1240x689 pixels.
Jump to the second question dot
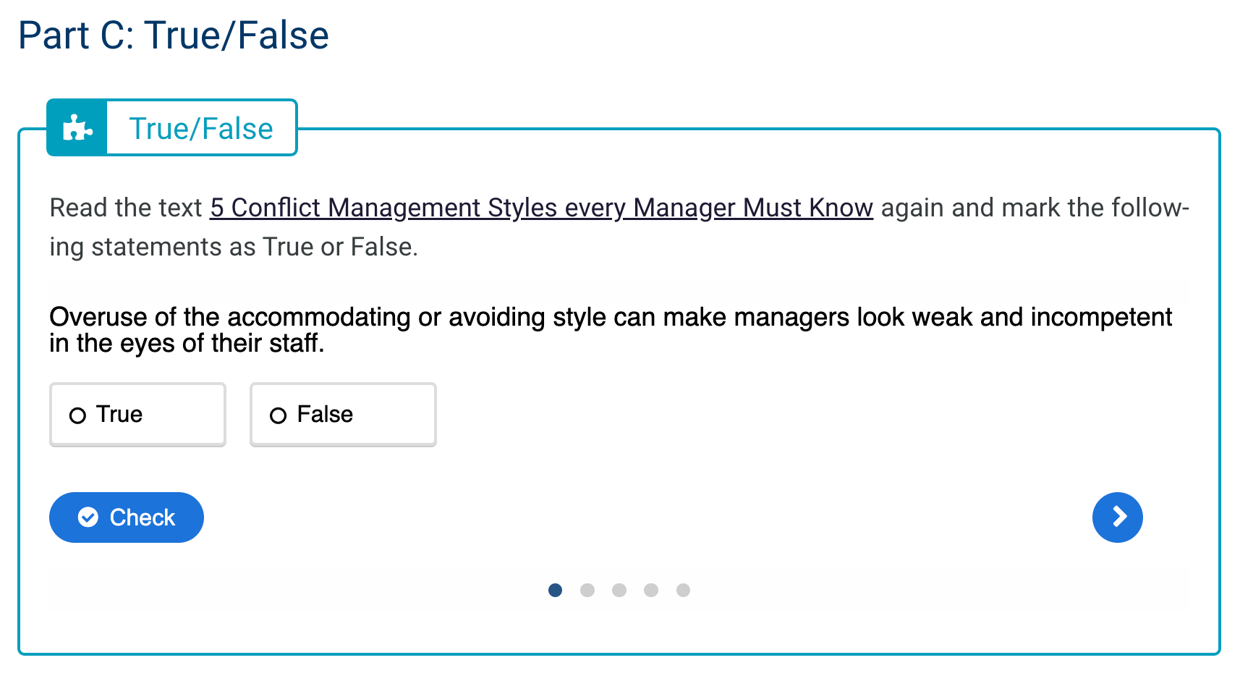587,590
